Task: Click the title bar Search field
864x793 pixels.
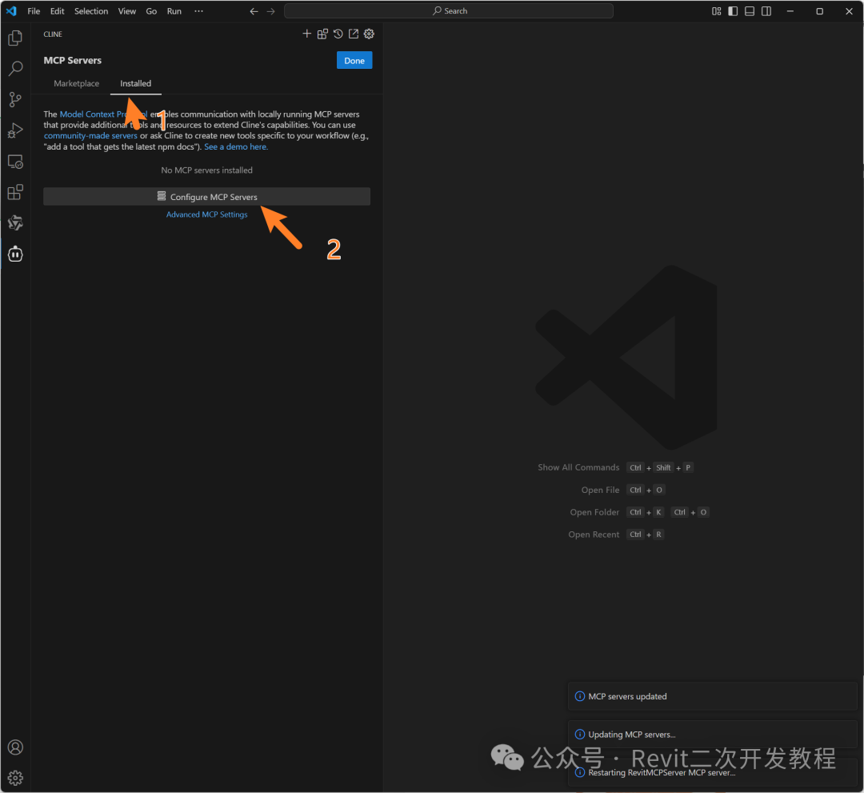Action: point(449,11)
